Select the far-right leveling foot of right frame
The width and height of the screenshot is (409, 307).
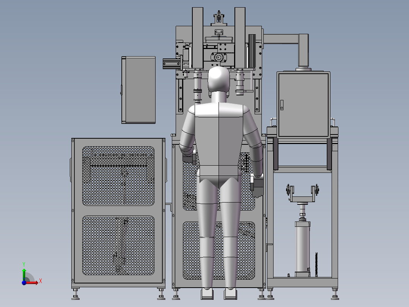coord(335,293)
